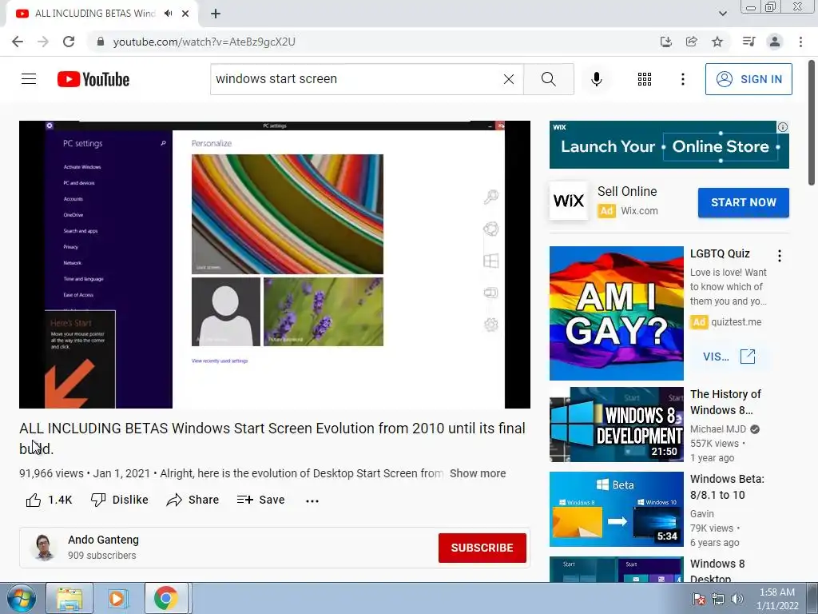The image size is (818, 614).
Task: Visit site for the quiztest.me ad
Action: pos(729,357)
